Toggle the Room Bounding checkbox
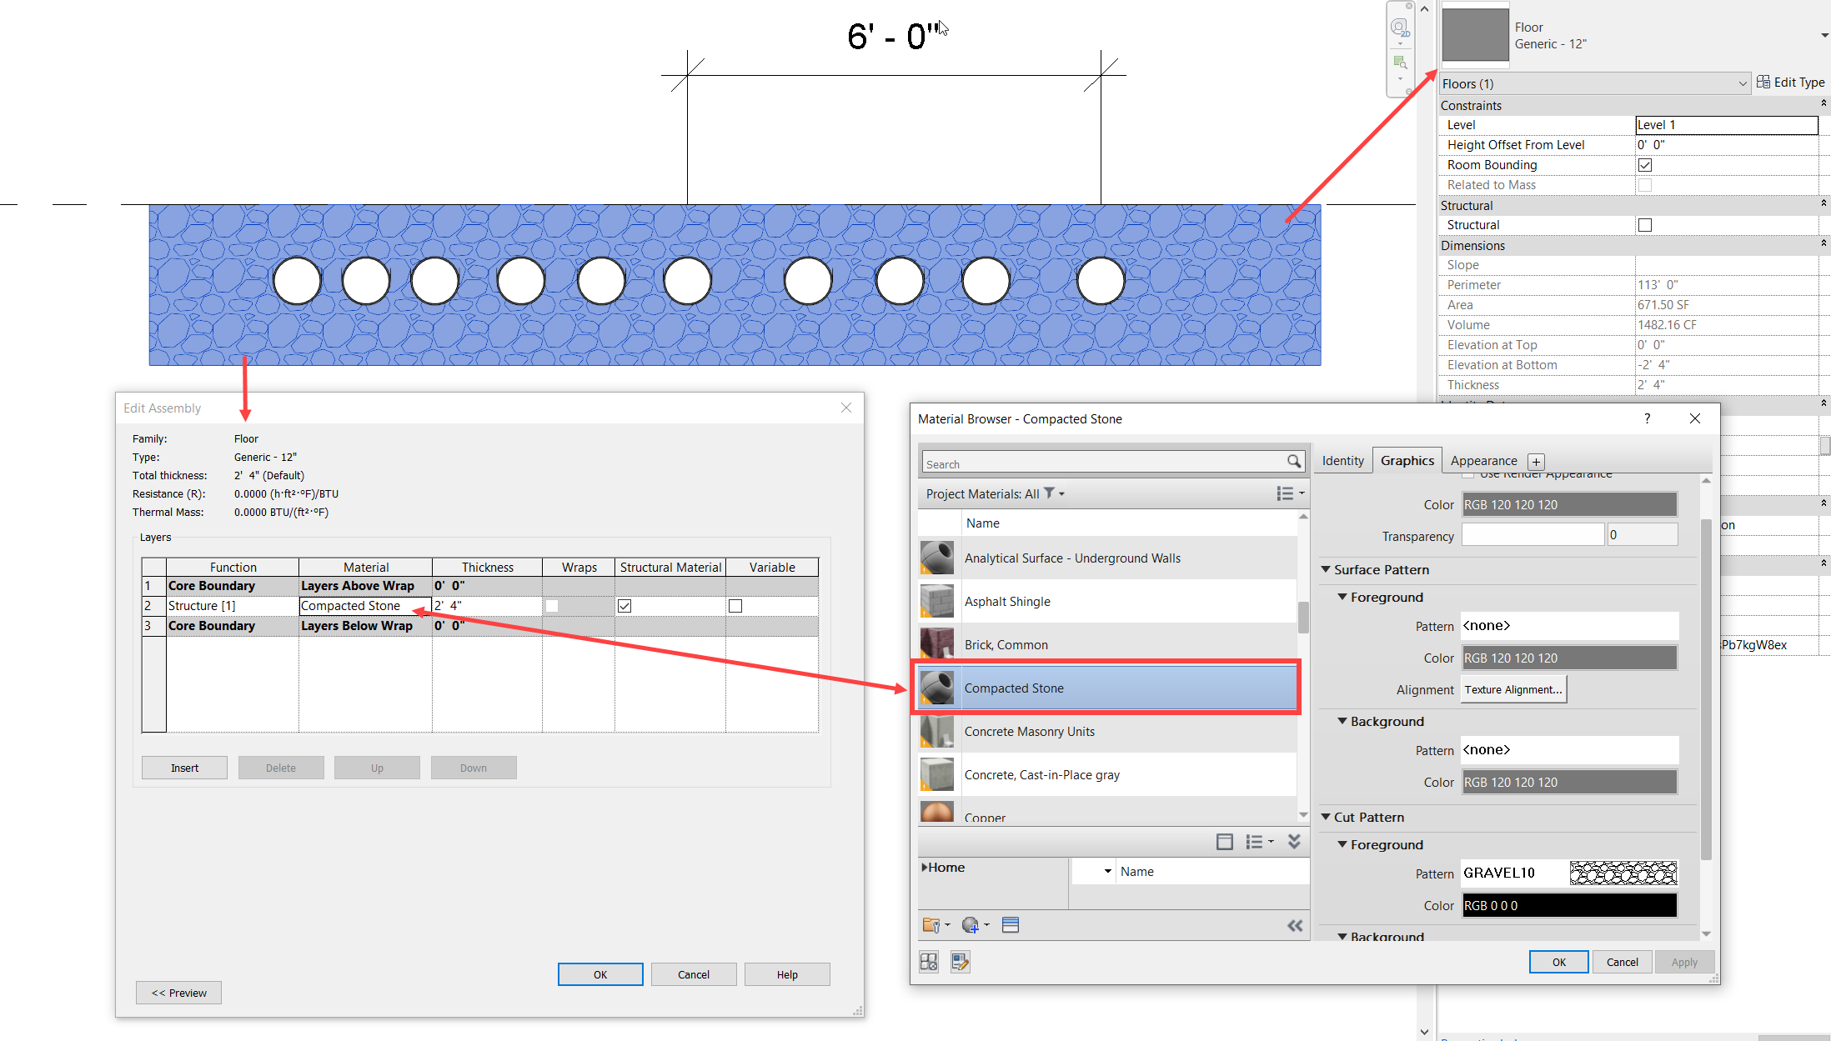 point(1644,164)
